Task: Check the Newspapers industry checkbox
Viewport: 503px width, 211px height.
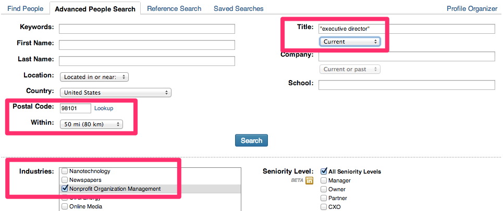Action: pos(65,180)
